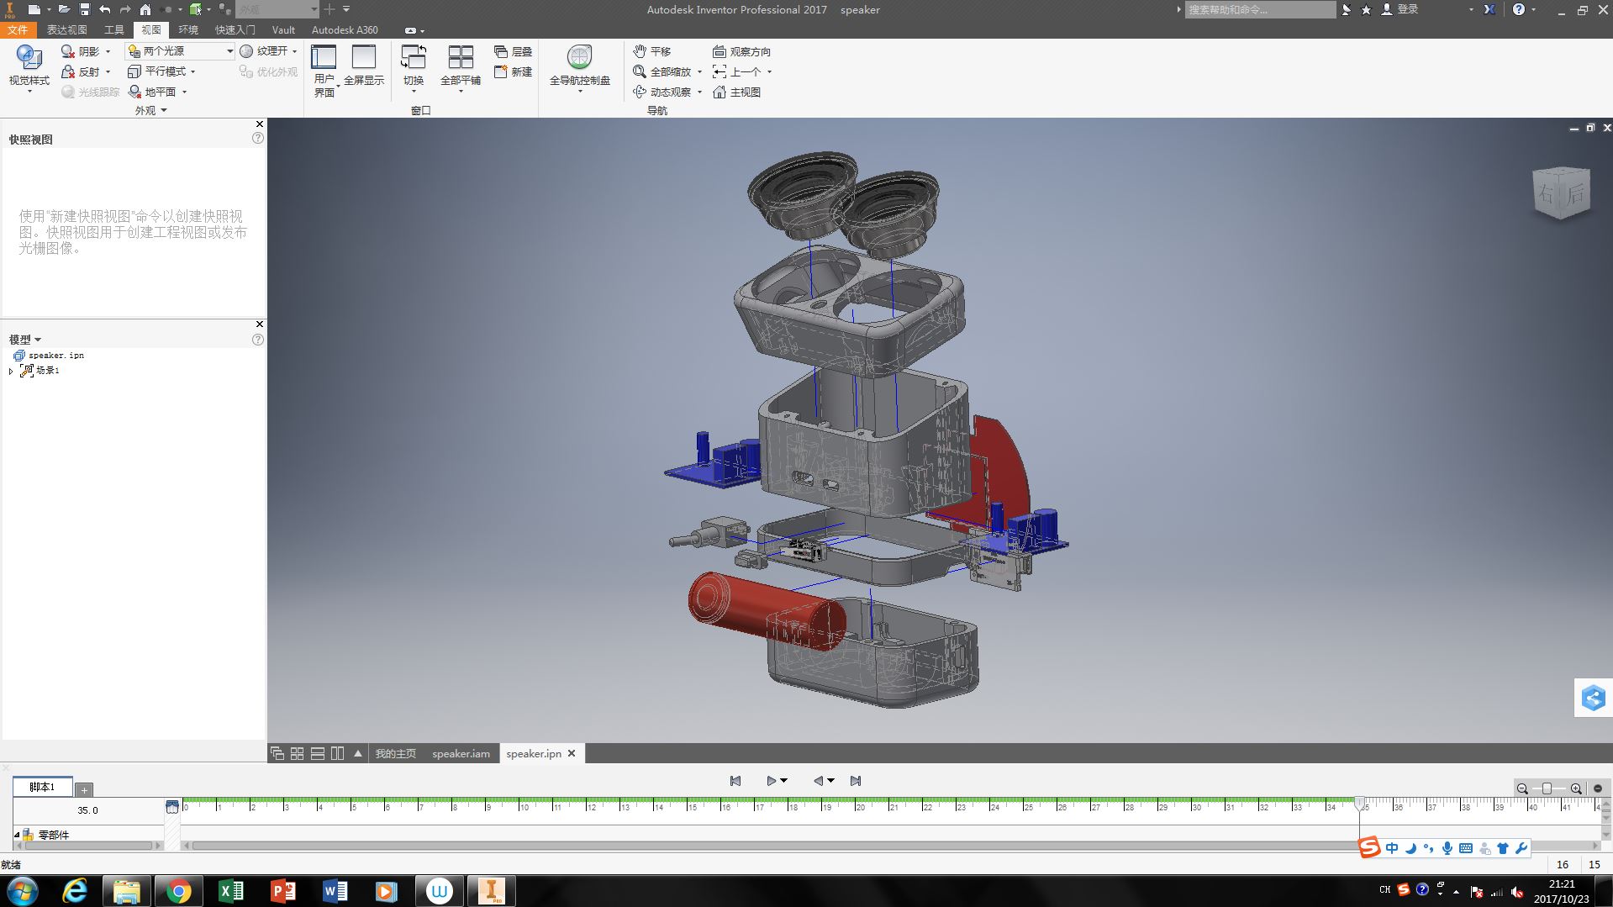Expand the Reflections (反射) dropdown arrow
Image resolution: width=1613 pixels, height=907 pixels.
[x=108, y=71]
